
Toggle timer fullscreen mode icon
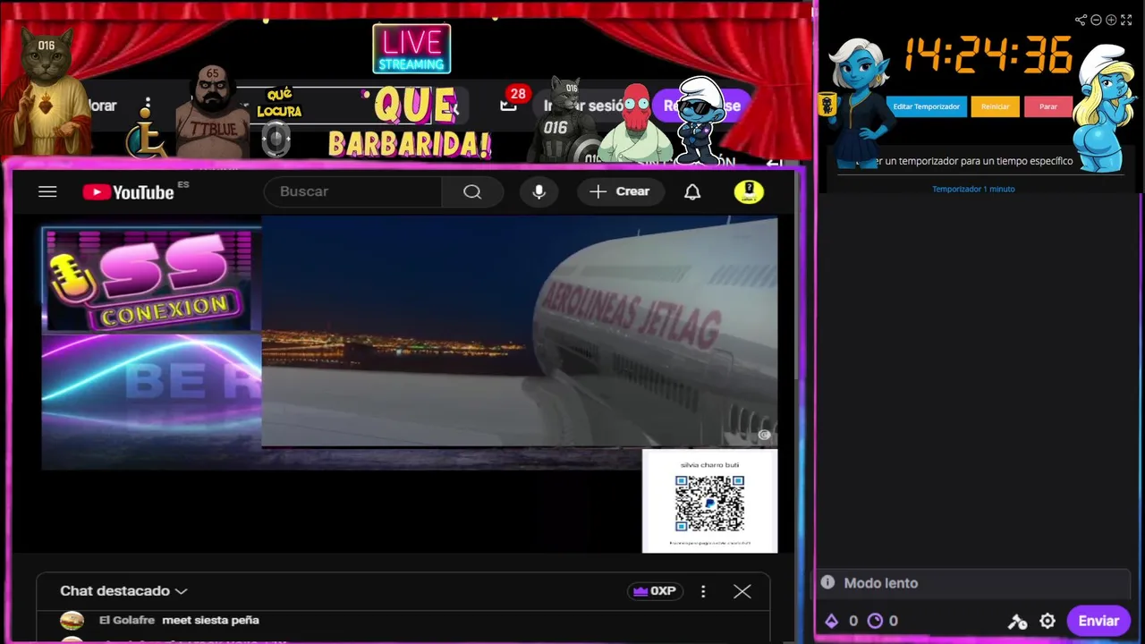coord(1126,20)
